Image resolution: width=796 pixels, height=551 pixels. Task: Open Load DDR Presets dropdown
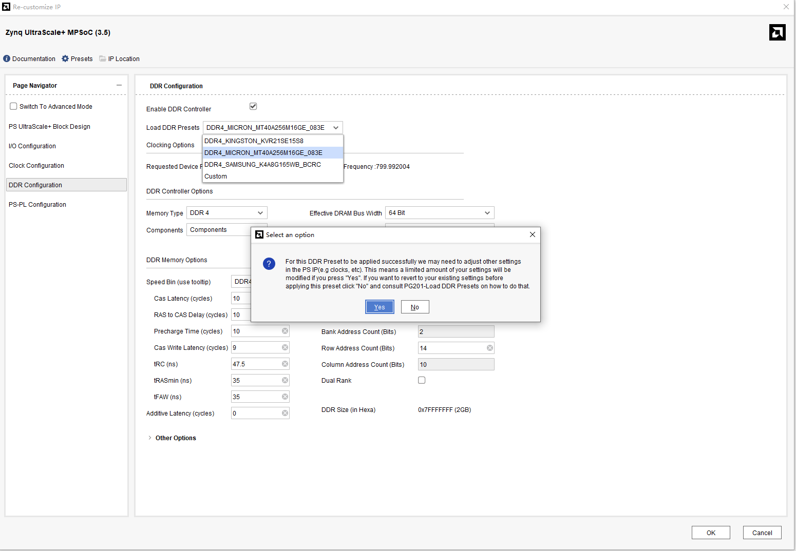[273, 127]
